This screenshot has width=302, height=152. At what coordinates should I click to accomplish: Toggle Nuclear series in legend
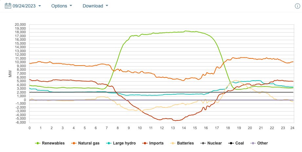(x=211, y=143)
